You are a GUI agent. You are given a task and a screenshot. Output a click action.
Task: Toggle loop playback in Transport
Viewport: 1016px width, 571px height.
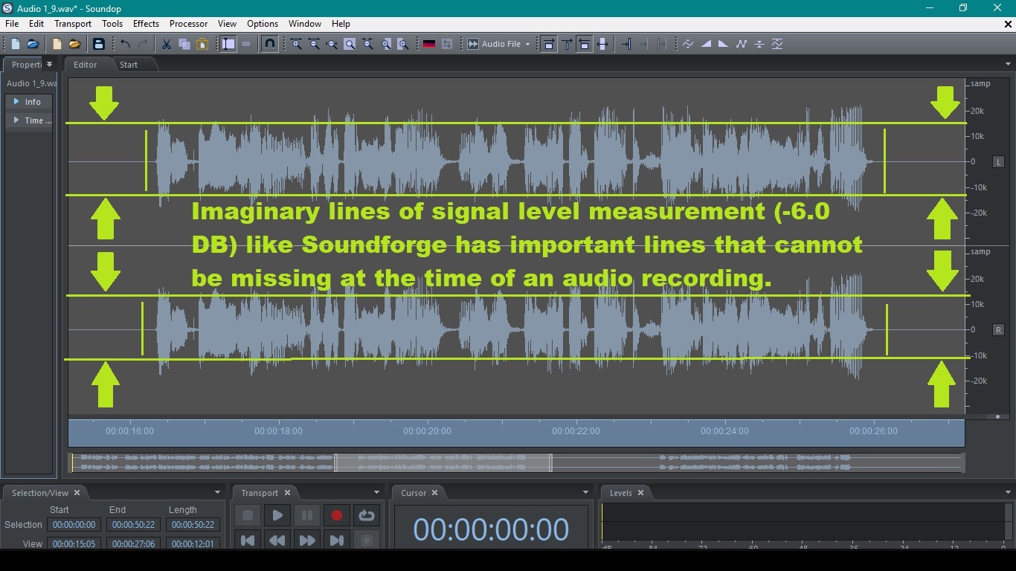click(x=366, y=515)
